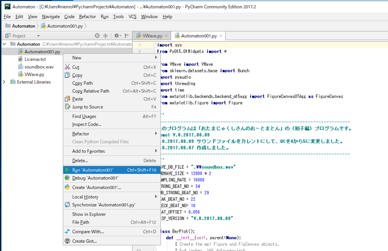Click the Jump to Source icon
Image resolution: width=388 pixels, height=251 pixels.
pos(67,107)
